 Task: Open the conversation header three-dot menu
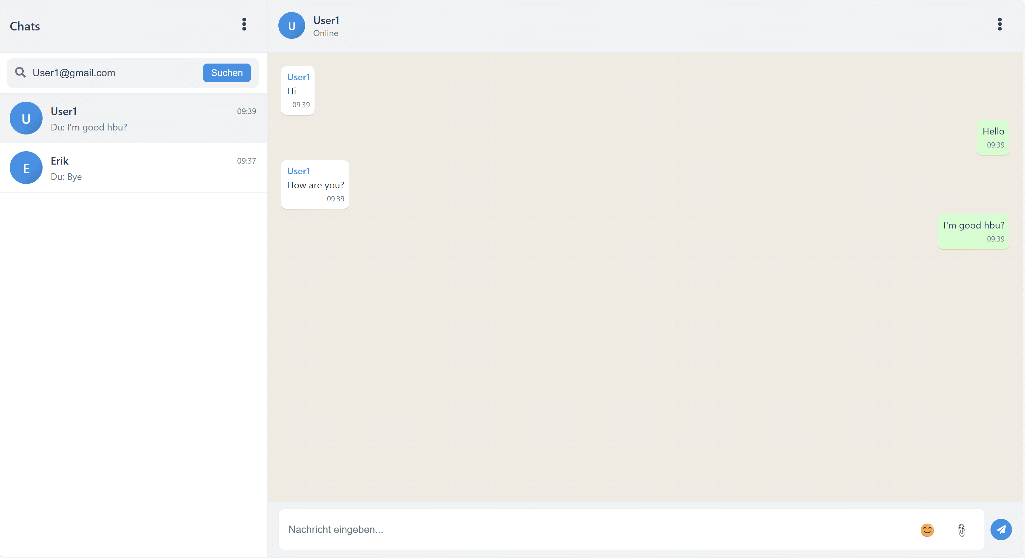coord(999,25)
